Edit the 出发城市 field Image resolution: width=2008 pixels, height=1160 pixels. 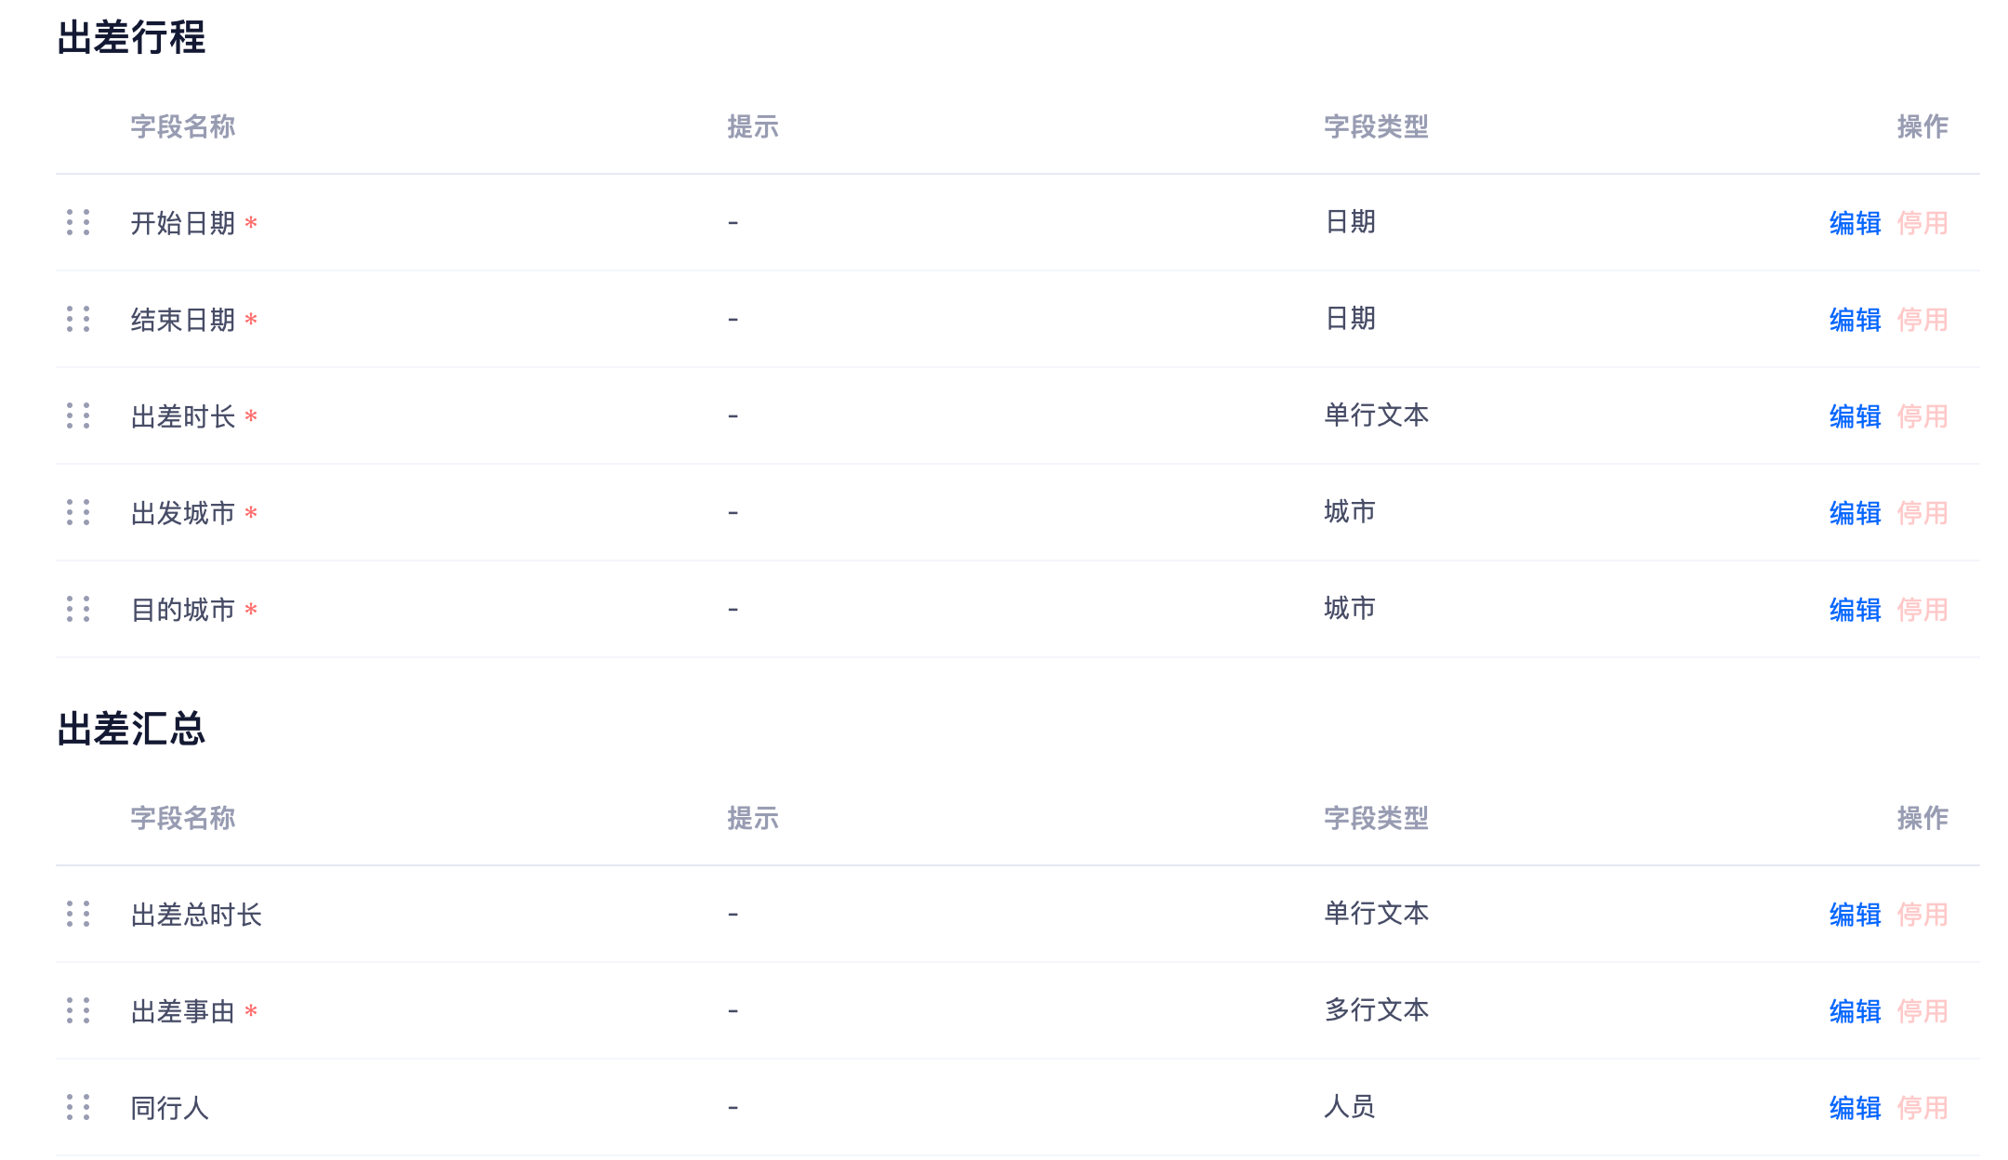(x=1855, y=513)
